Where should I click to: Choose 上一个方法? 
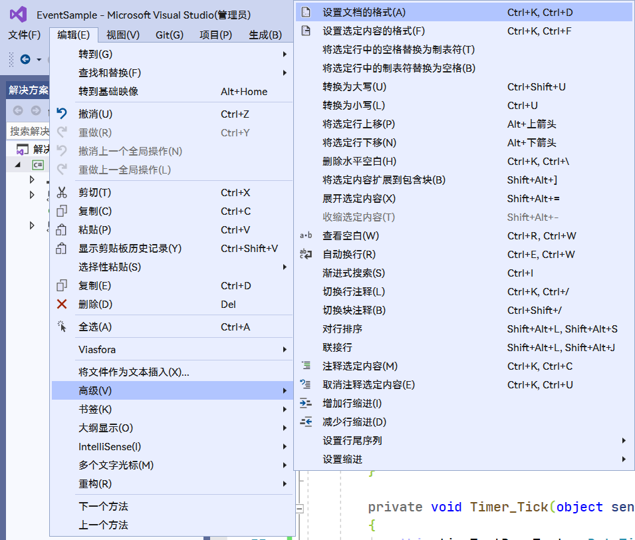point(172,525)
